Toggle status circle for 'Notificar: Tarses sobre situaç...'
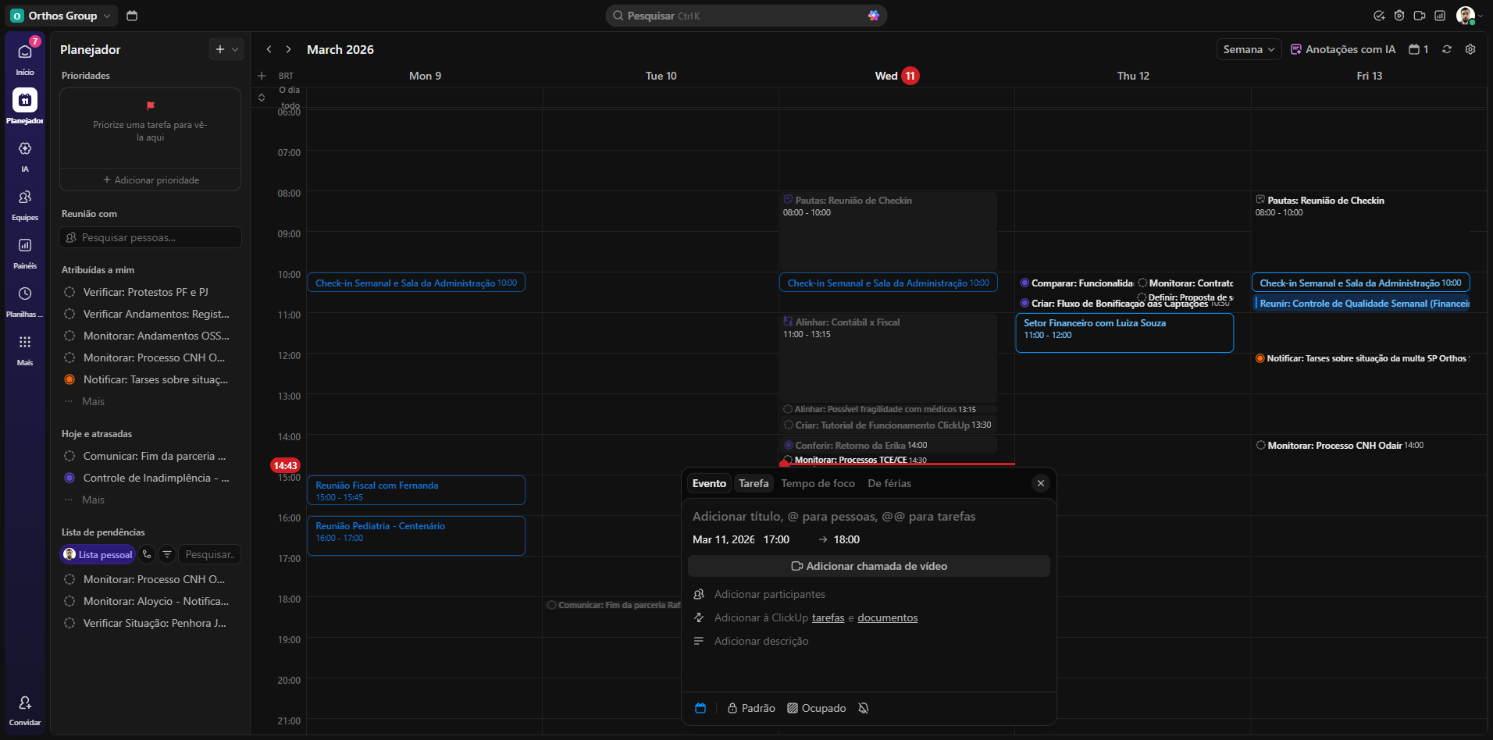 pyautogui.click(x=69, y=379)
